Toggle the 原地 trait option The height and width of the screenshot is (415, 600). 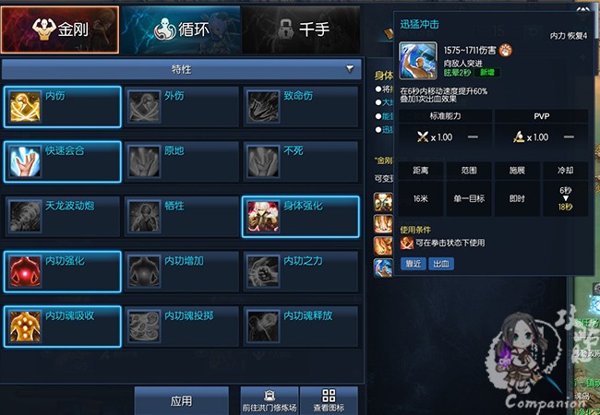coord(181,162)
